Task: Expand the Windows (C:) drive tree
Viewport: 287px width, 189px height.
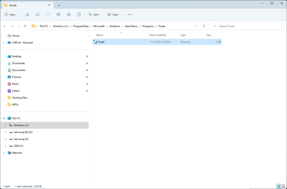Action: click(x=6, y=125)
